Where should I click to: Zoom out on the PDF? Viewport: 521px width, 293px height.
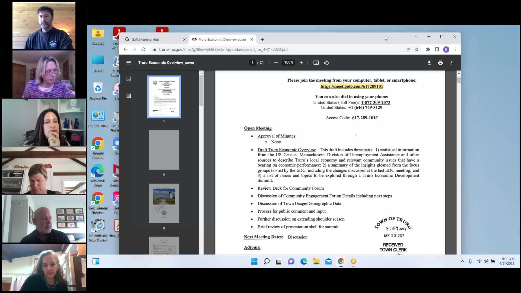pyautogui.click(x=276, y=62)
